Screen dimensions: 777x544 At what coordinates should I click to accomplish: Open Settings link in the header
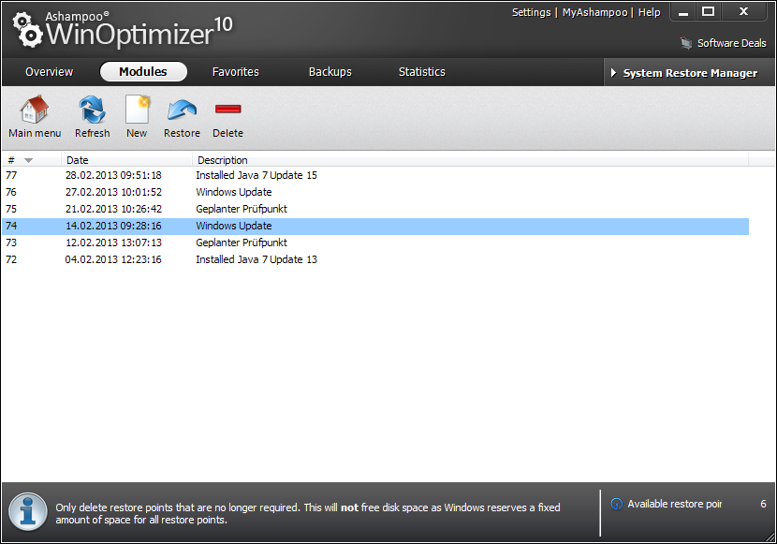click(531, 12)
